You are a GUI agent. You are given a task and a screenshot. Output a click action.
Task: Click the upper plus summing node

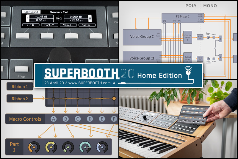tap(220, 39)
